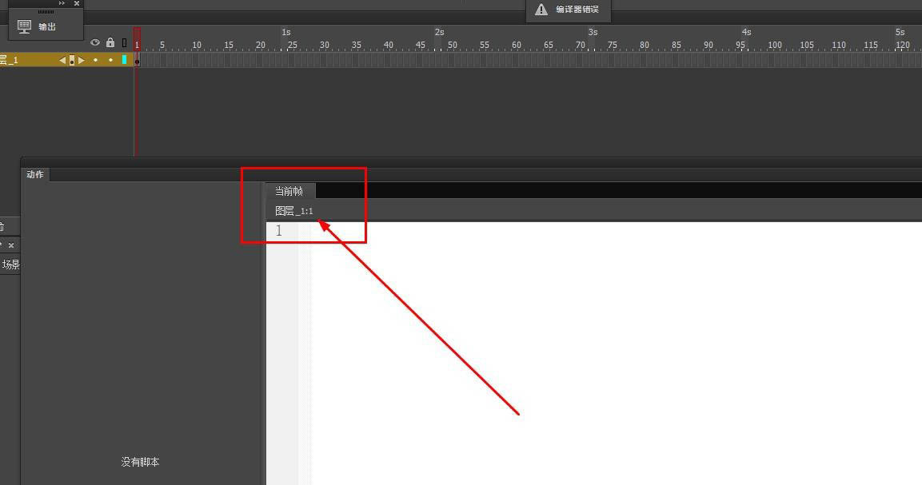
Task: Lock all layers via padlock icon
Action: (110, 42)
